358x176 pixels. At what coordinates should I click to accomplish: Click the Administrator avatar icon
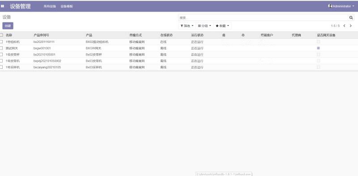tap(330, 6)
